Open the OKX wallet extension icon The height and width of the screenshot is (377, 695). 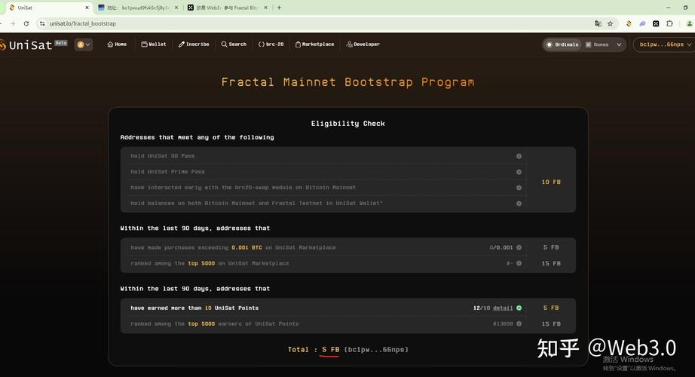pos(656,23)
